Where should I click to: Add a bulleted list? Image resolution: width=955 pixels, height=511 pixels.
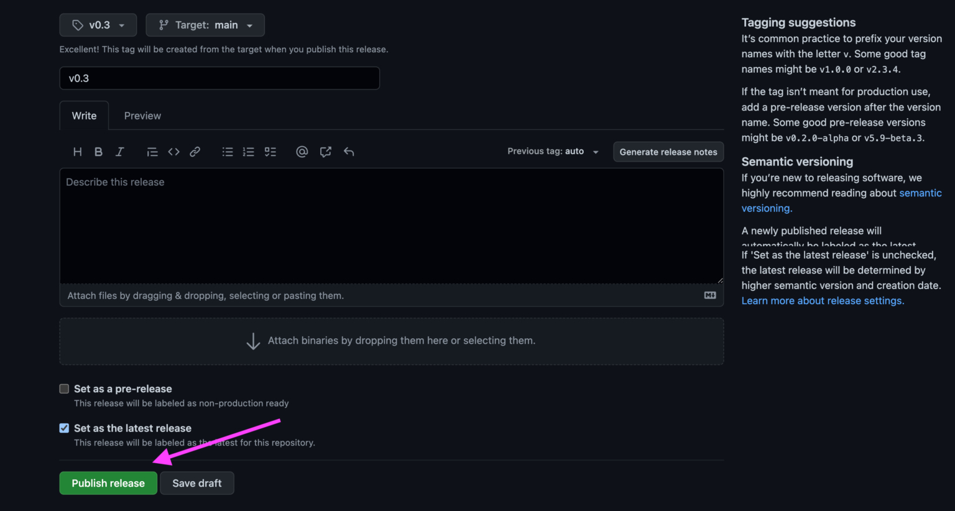tap(228, 151)
